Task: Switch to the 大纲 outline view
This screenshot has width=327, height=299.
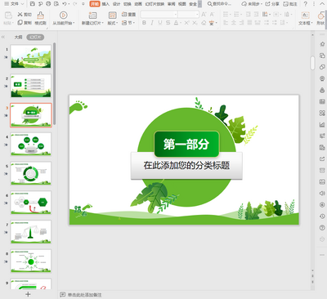Action: 18,37
